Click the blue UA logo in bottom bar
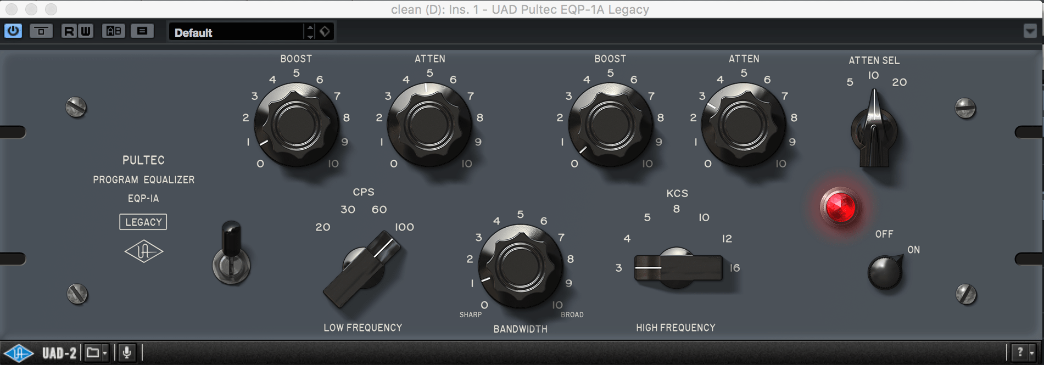The image size is (1044, 365). click(x=19, y=352)
